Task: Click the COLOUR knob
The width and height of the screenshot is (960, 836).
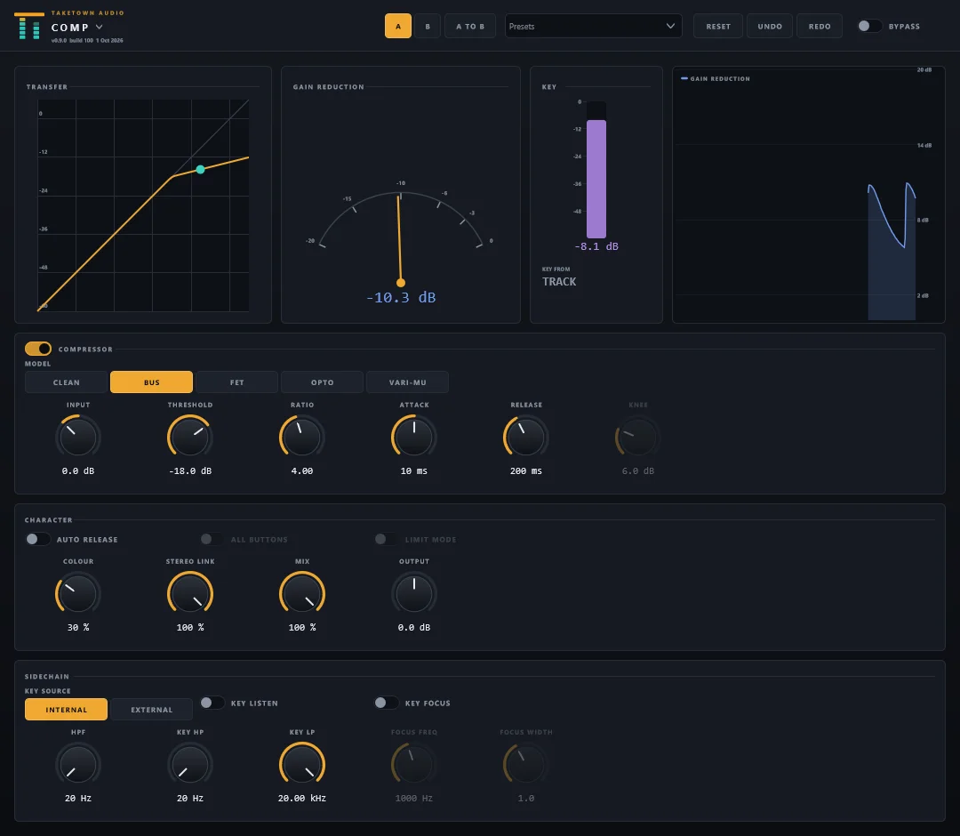Action: tap(77, 593)
